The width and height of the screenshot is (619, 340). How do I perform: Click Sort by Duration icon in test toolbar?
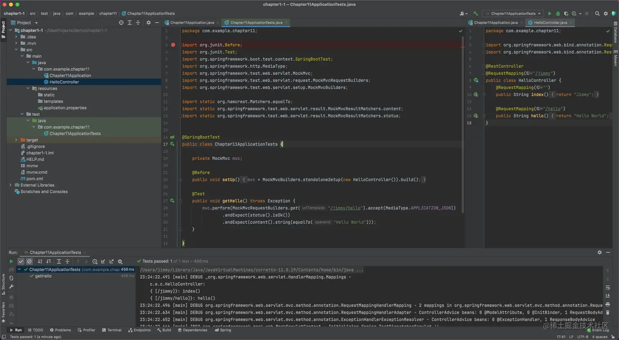[x=48, y=261]
